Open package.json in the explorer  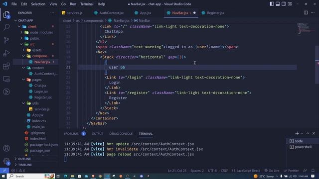coord(40,150)
